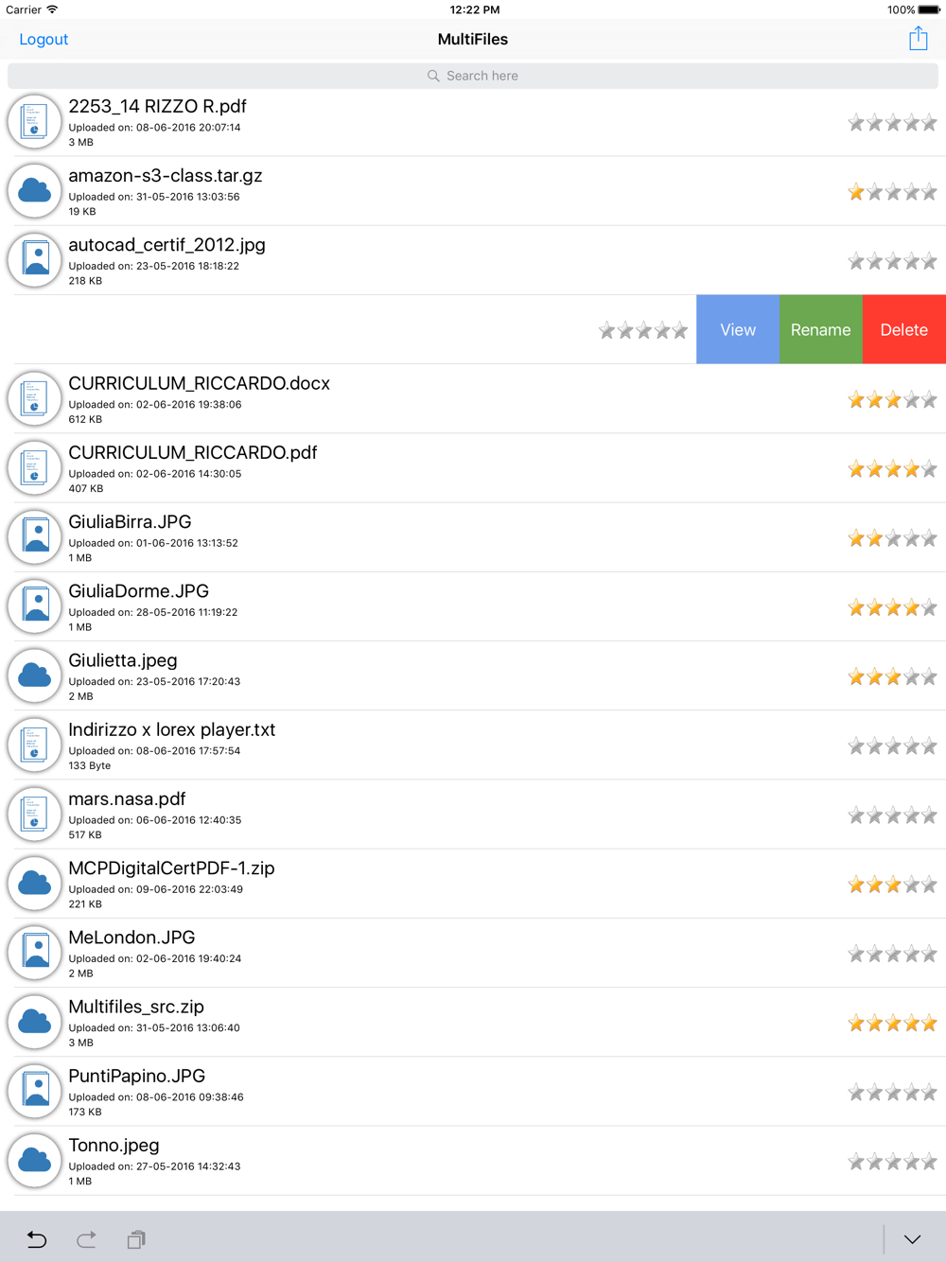Tap the paste clipboard icon in the bottom toolbar
Screen dimensions: 946x1262
click(136, 1239)
